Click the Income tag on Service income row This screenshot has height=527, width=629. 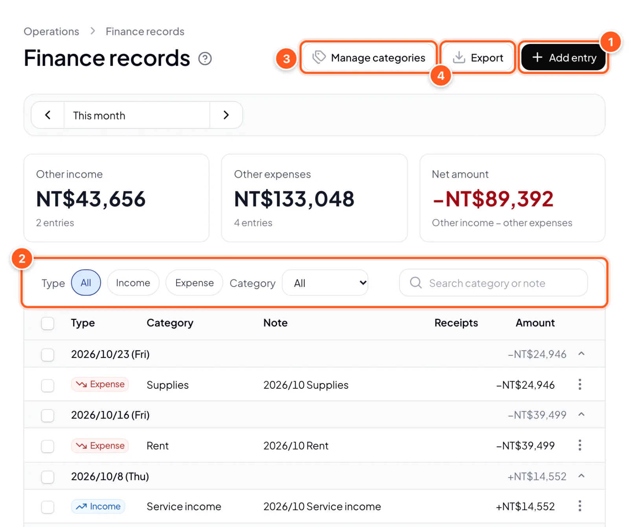pos(98,507)
